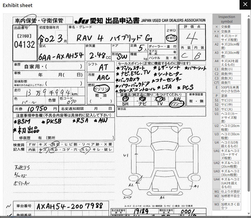The width and height of the screenshot is (251, 218).
Task: Select the P paint row
Action: pos(227,96)
